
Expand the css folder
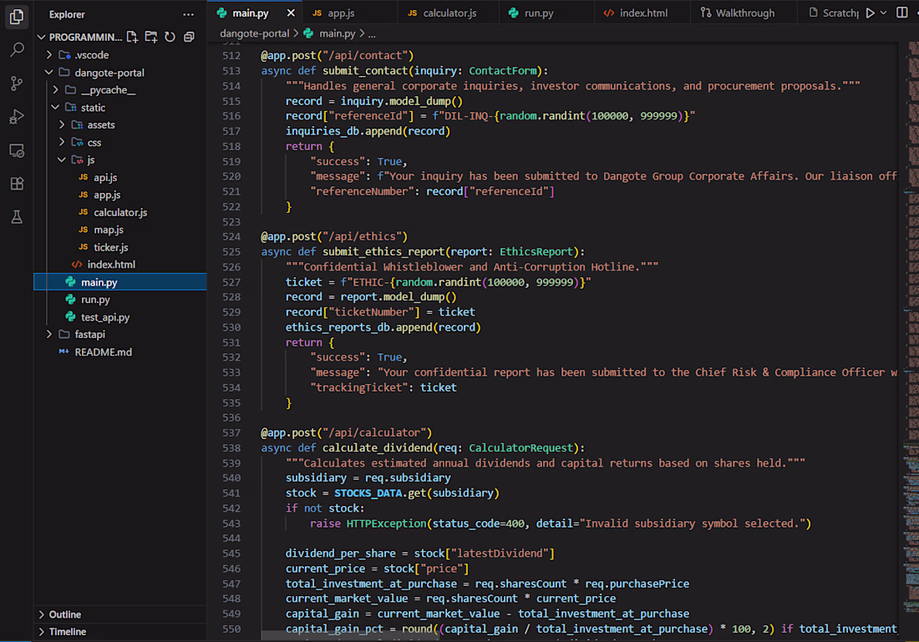[x=62, y=142]
